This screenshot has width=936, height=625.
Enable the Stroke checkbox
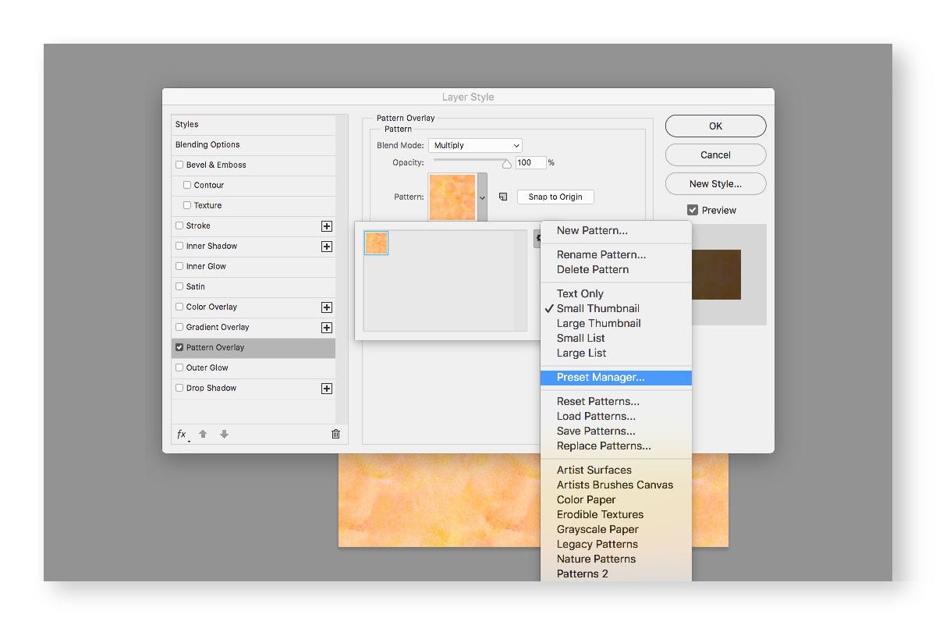(179, 225)
